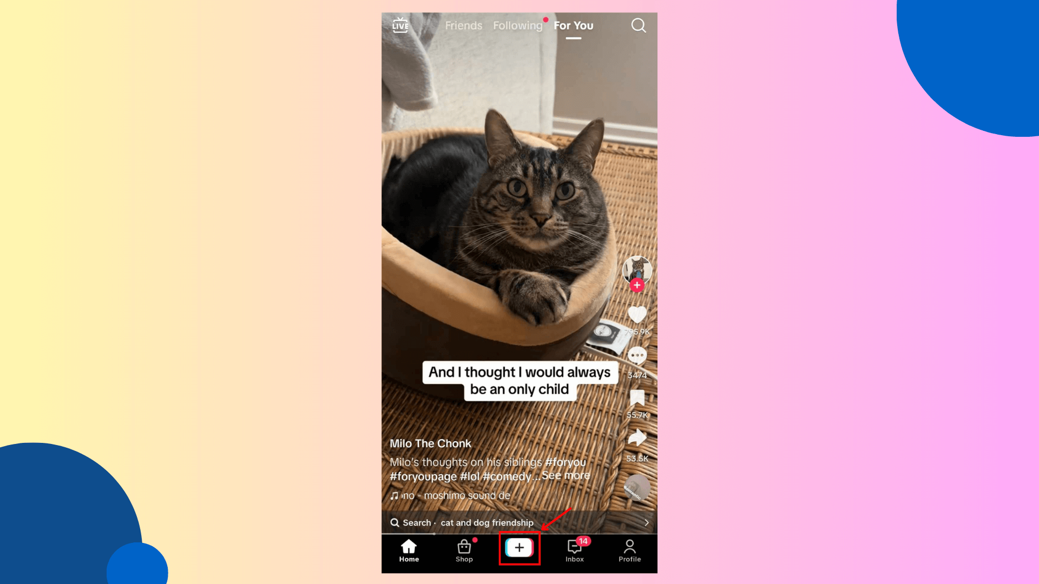Image resolution: width=1039 pixels, height=584 pixels.
Task: Expand search suggestion arrow on bottom
Action: 647,523
